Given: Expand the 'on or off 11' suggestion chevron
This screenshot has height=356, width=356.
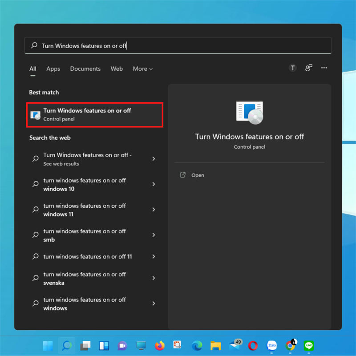Looking at the screenshot, I should (x=154, y=256).
